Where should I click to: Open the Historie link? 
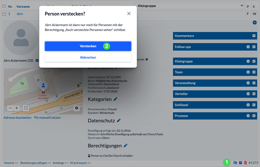(11, 163)
